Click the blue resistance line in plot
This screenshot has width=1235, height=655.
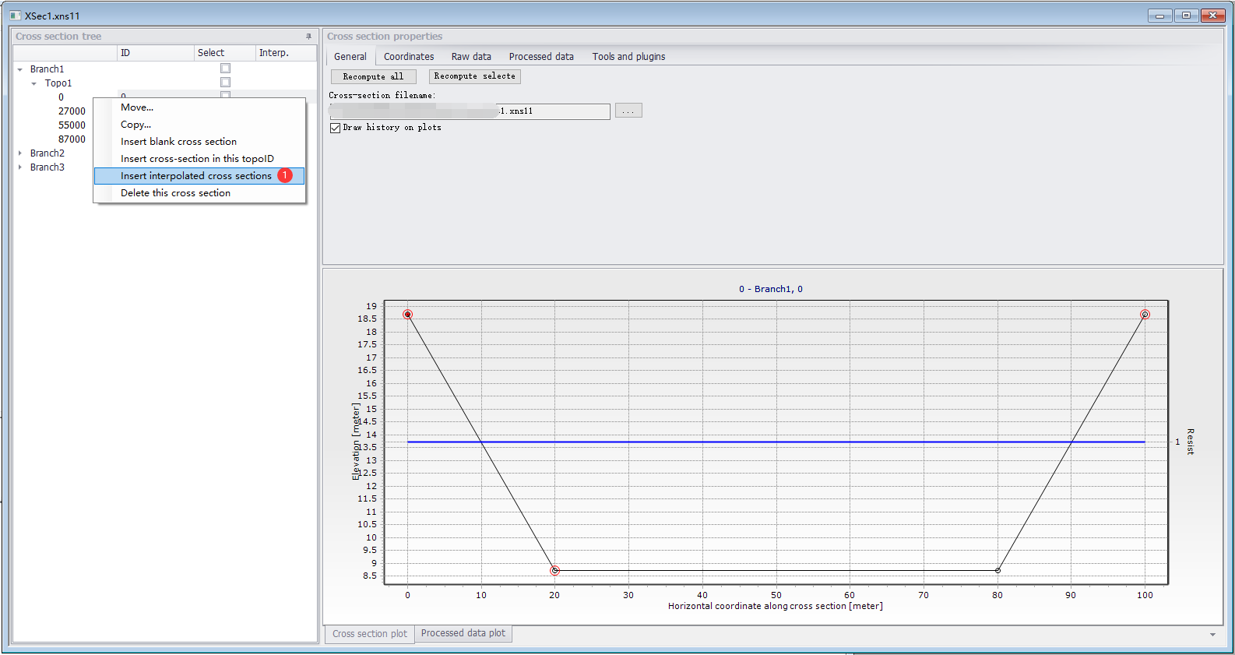pyautogui.click(x=776, y=442)
